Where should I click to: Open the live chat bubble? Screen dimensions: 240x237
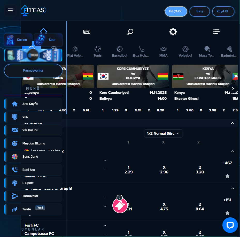point(230,225)
